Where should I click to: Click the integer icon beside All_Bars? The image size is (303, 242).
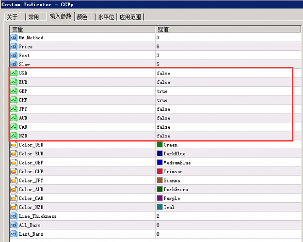(x=14, y=225)
